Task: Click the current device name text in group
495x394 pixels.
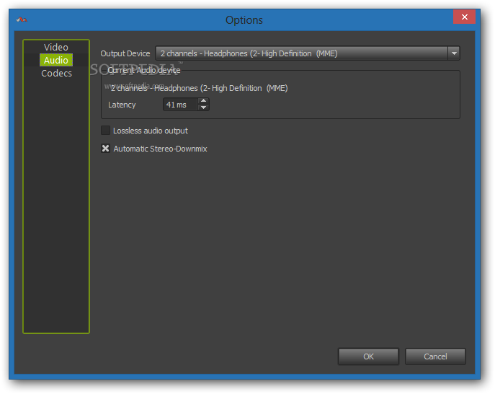Action: (199, 88)
